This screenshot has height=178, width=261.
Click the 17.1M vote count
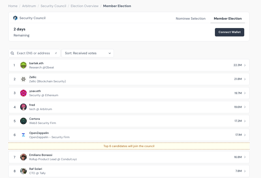coord(238,135)
